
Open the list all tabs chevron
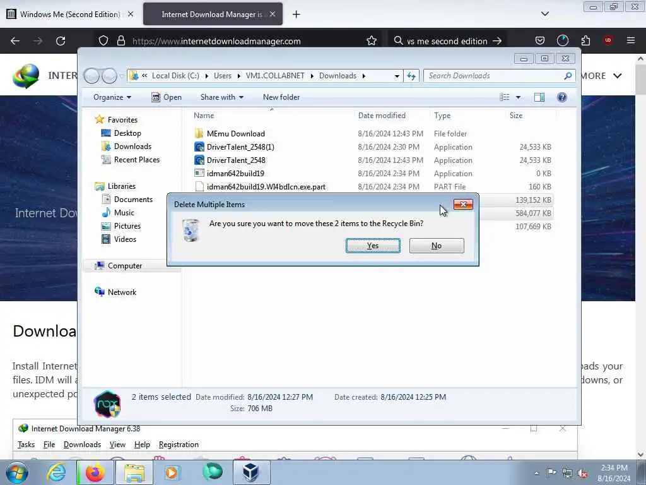tap(544, 14)
